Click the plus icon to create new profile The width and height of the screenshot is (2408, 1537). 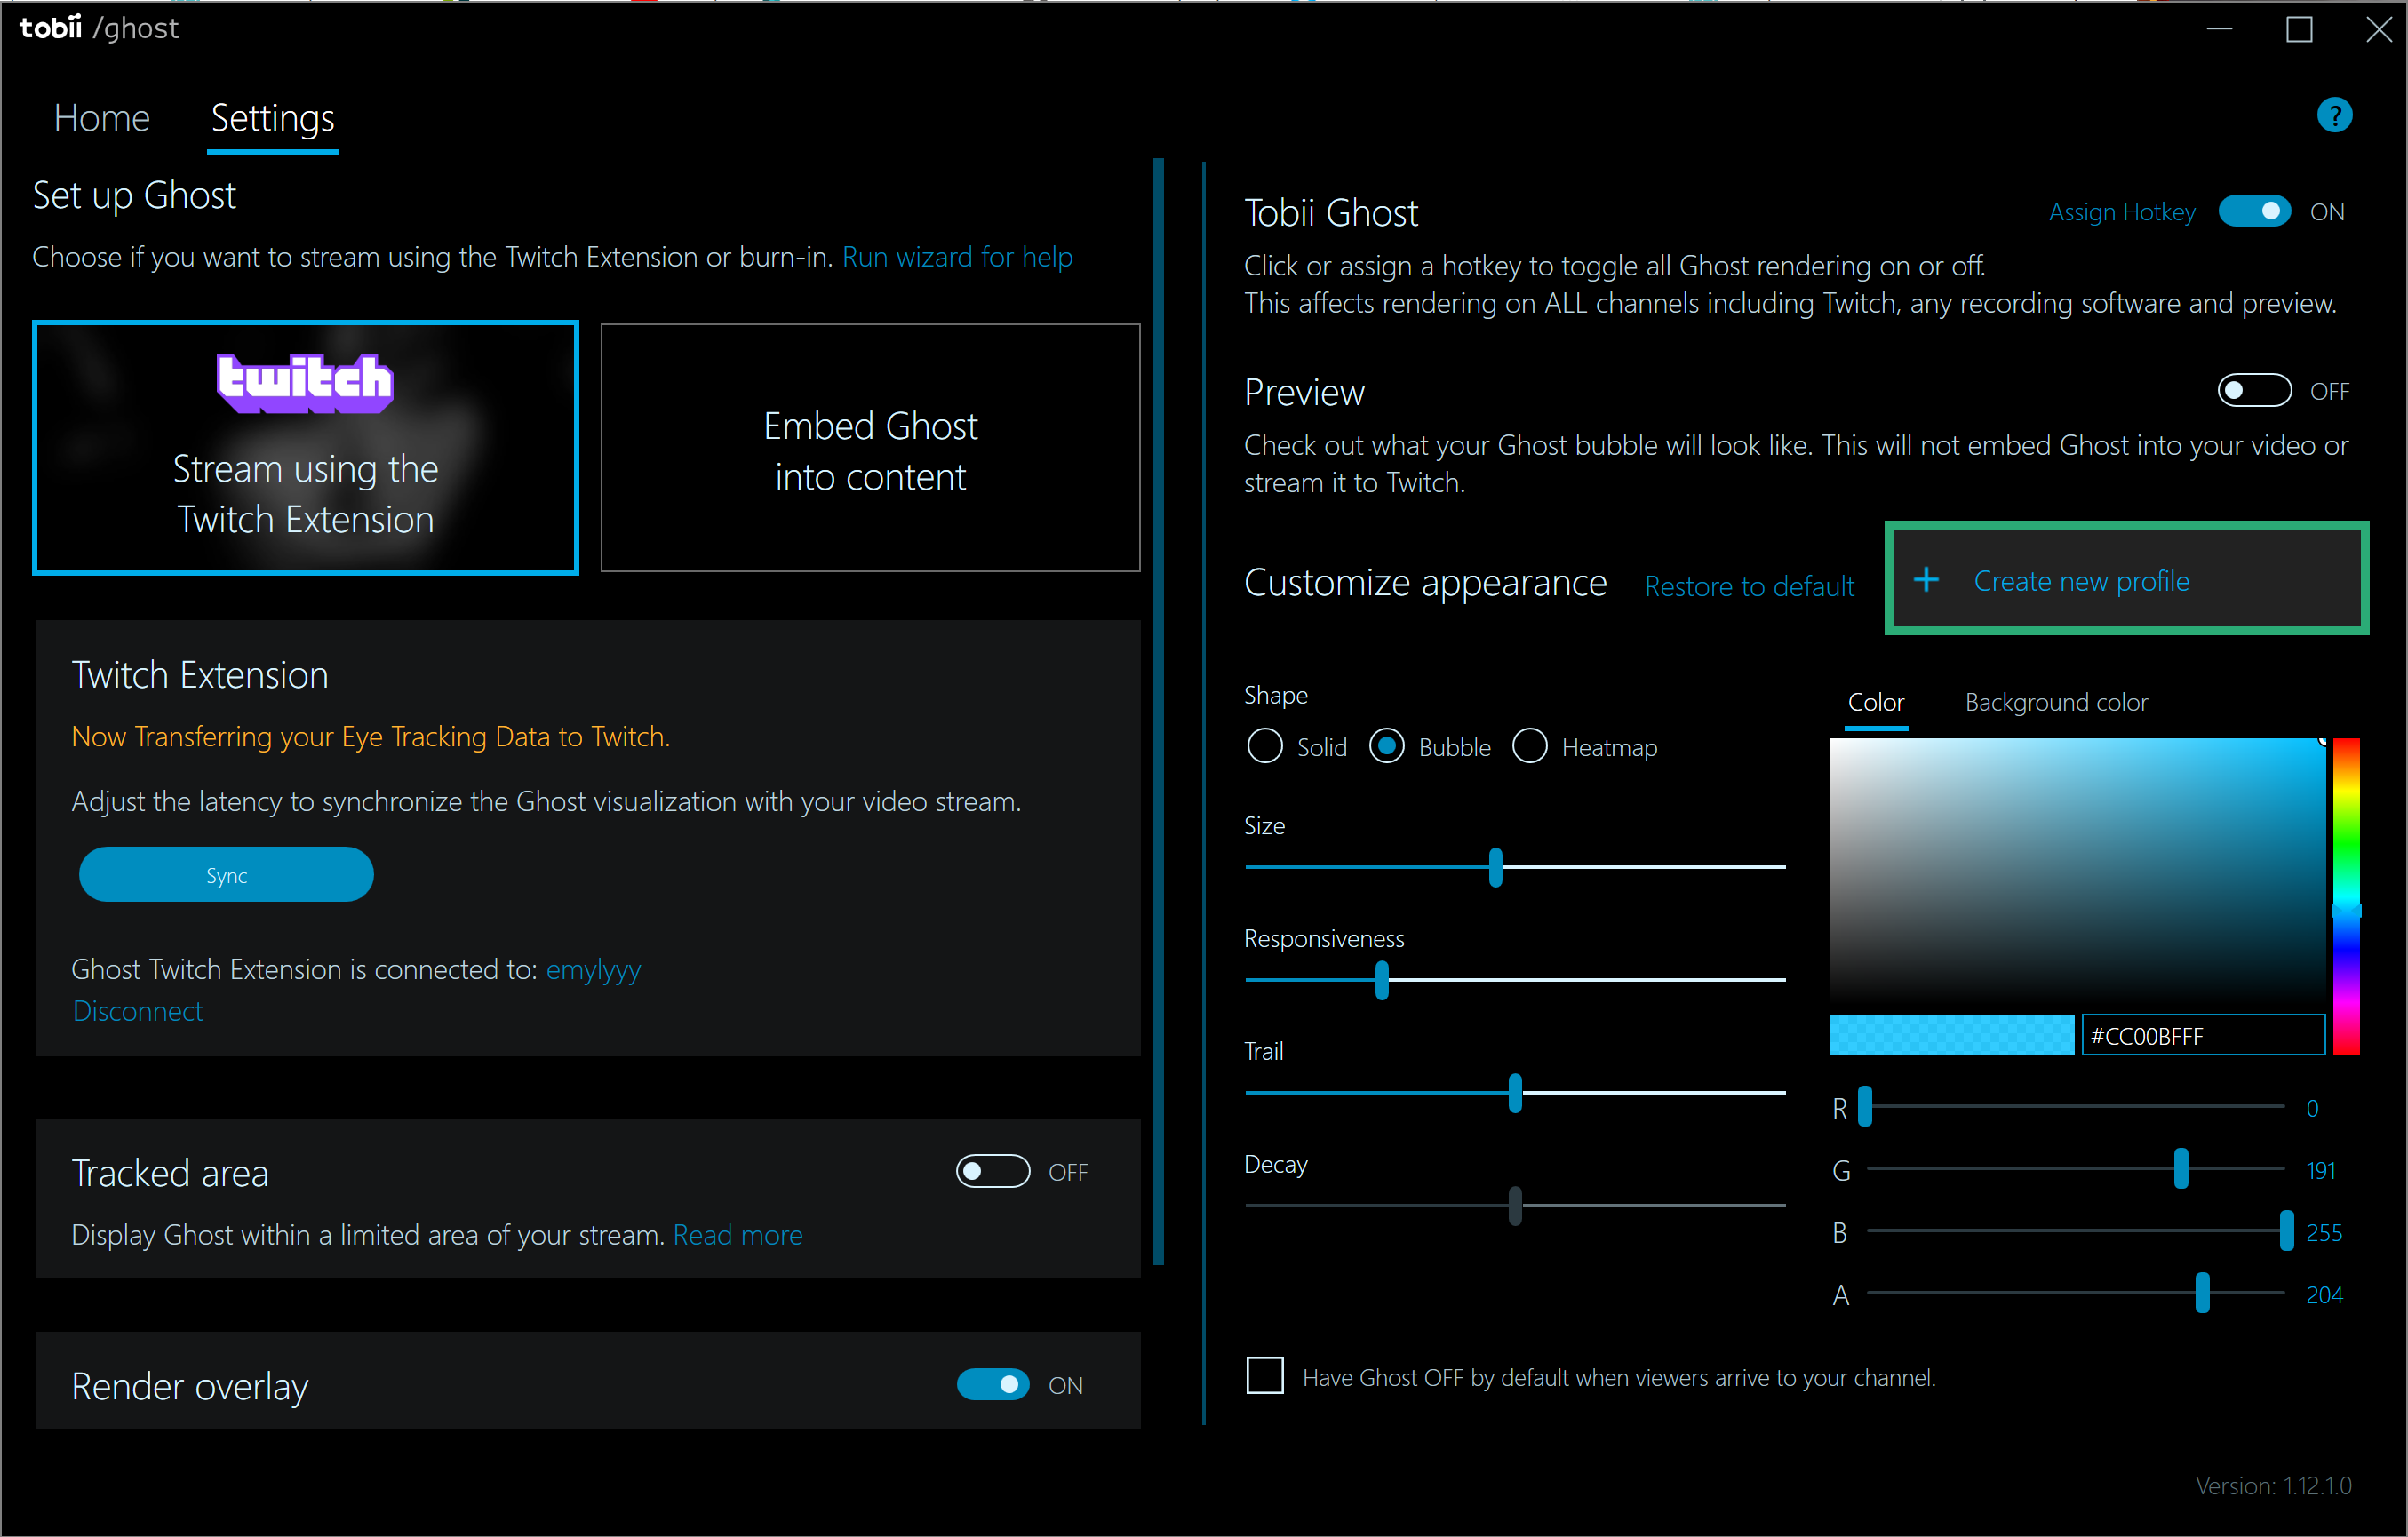click(1926, 579)
